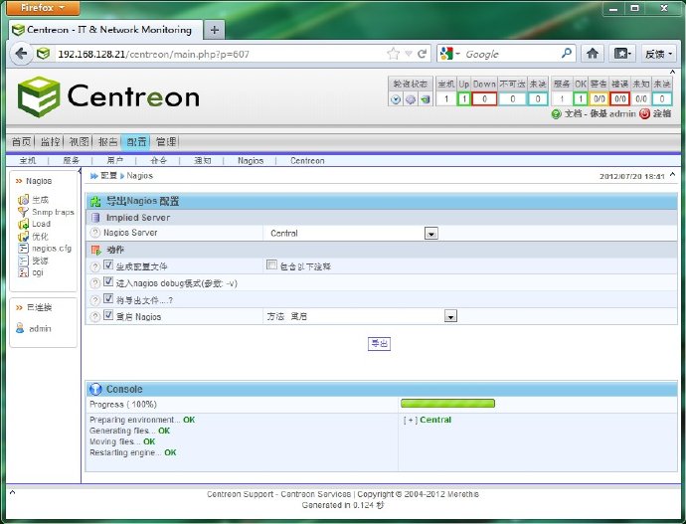This screenshot has height=524, width=686.
Task: Click help icon beside 生成配置文件
Action: [x=94, y=266]
